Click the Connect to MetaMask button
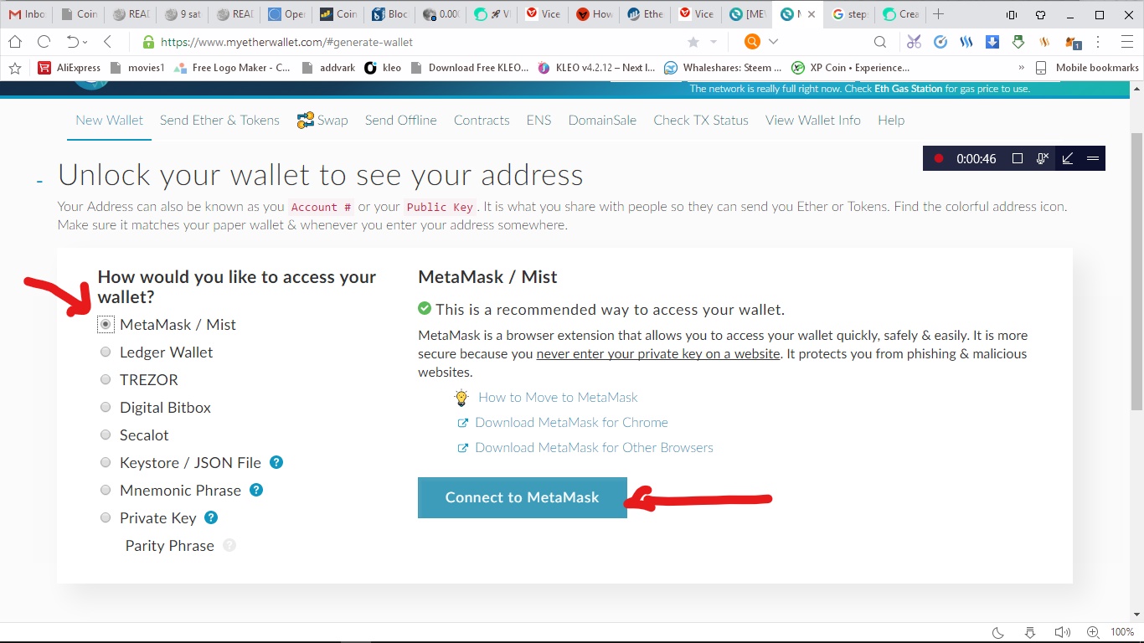 (522, 497)
